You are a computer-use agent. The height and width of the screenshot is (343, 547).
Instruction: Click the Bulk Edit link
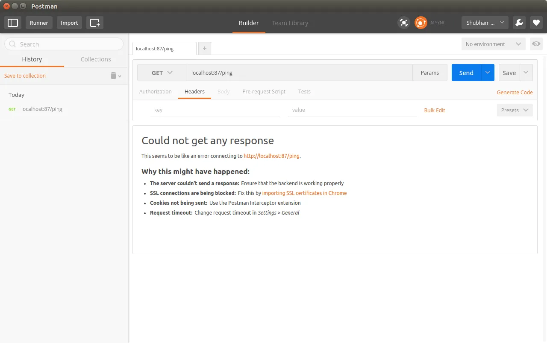pos(435,110)
